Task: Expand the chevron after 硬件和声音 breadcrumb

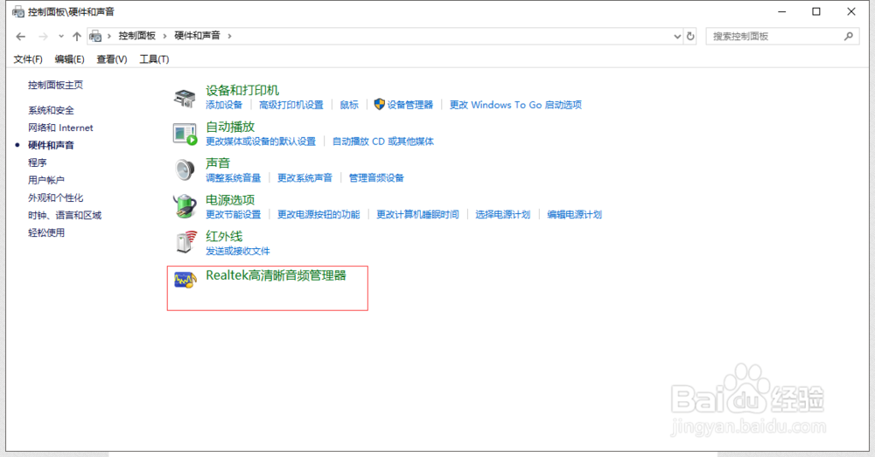Action: (x=229, y=36)
